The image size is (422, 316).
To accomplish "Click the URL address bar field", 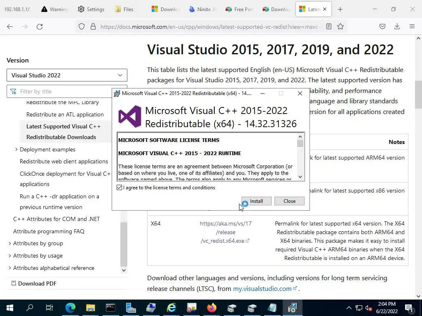I will pos(210,27).
